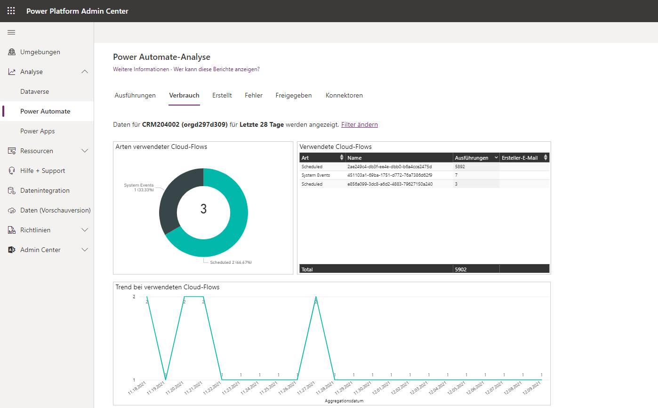This screenshot has height=408, width=658.
Task: Click the Umgebungen globe icon
Action: (x=12, y=52)
